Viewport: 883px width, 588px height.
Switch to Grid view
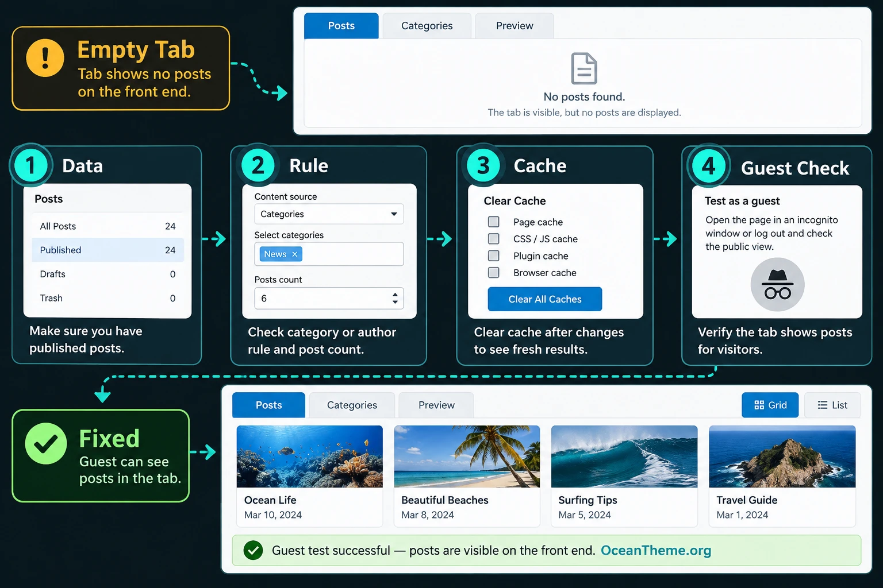tap(770, 405)
